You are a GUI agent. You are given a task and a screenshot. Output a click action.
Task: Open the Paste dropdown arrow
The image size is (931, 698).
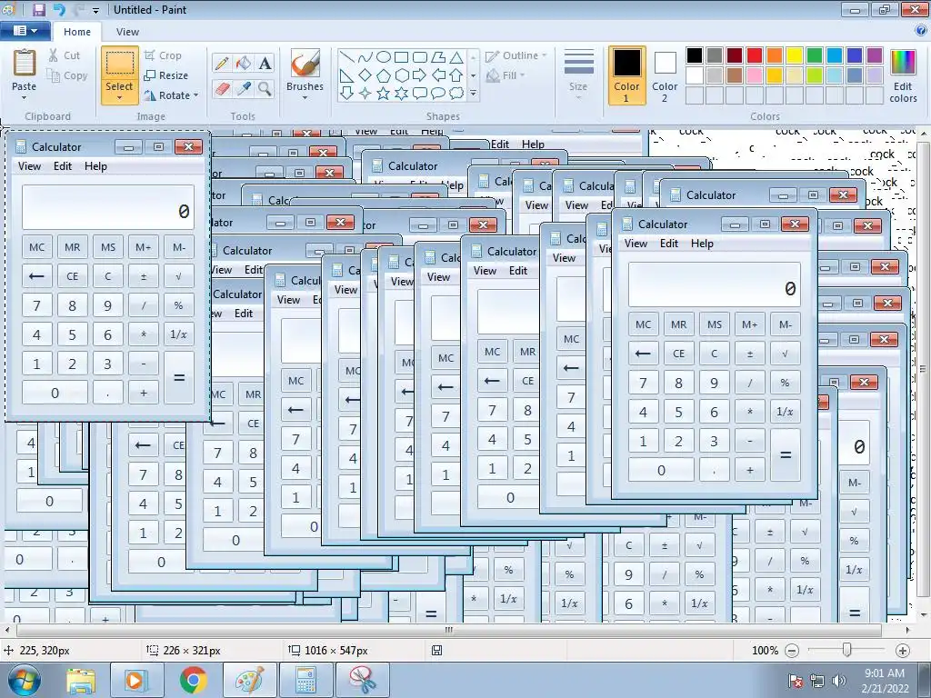(x=25, y=97)
